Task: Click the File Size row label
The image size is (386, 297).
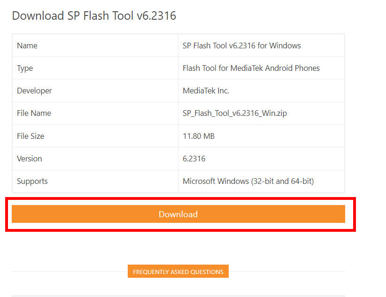Action: 30,136
